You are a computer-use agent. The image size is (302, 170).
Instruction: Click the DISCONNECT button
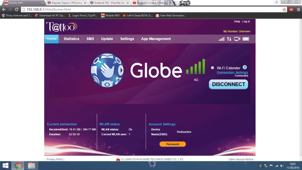pyautogui.click(x=229, y=84)
